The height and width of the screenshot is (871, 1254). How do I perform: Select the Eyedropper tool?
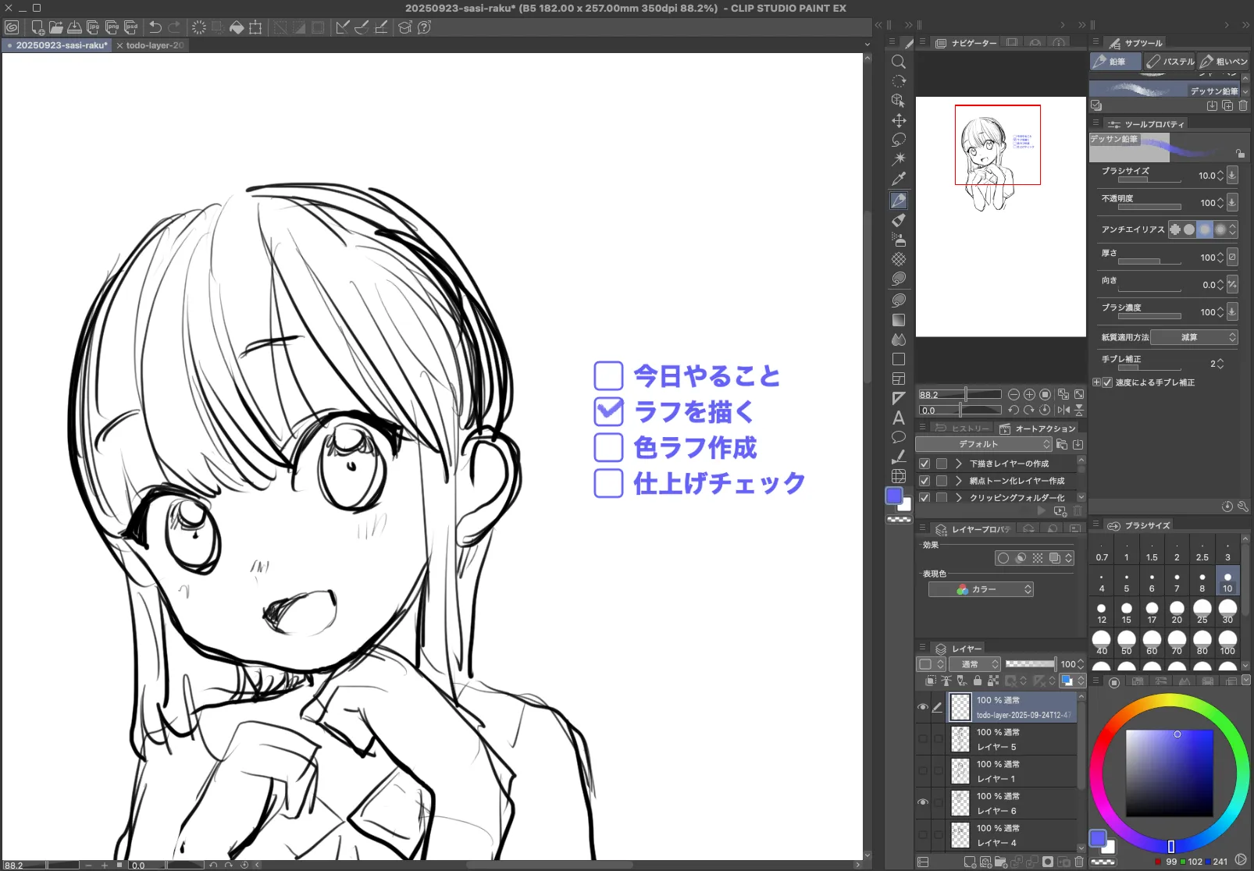point(899,179)
